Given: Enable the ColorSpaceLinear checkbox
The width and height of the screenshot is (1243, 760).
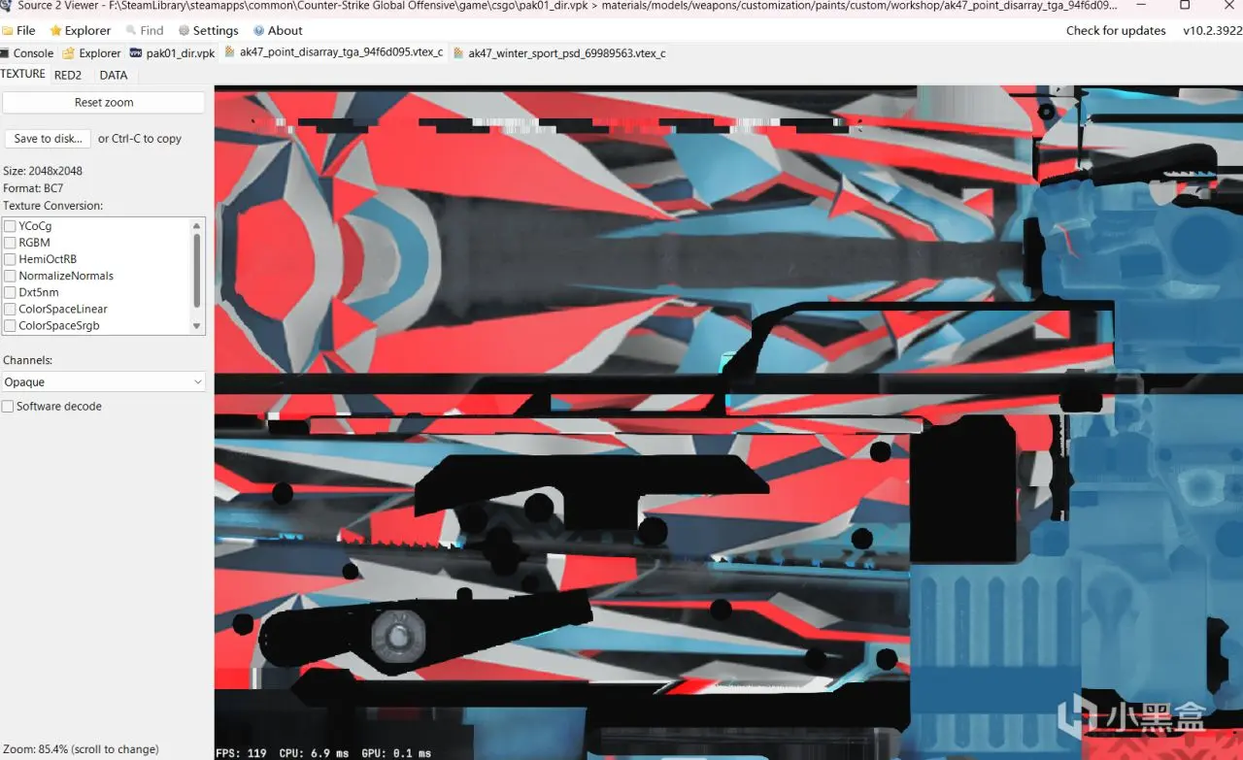Looking at the screenshot, I should 10,309.
